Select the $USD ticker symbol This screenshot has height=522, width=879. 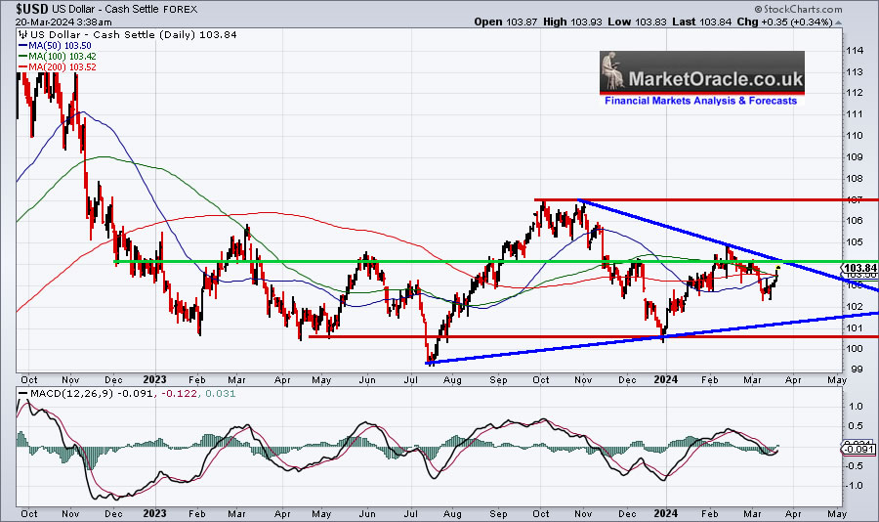click(33, 8)
